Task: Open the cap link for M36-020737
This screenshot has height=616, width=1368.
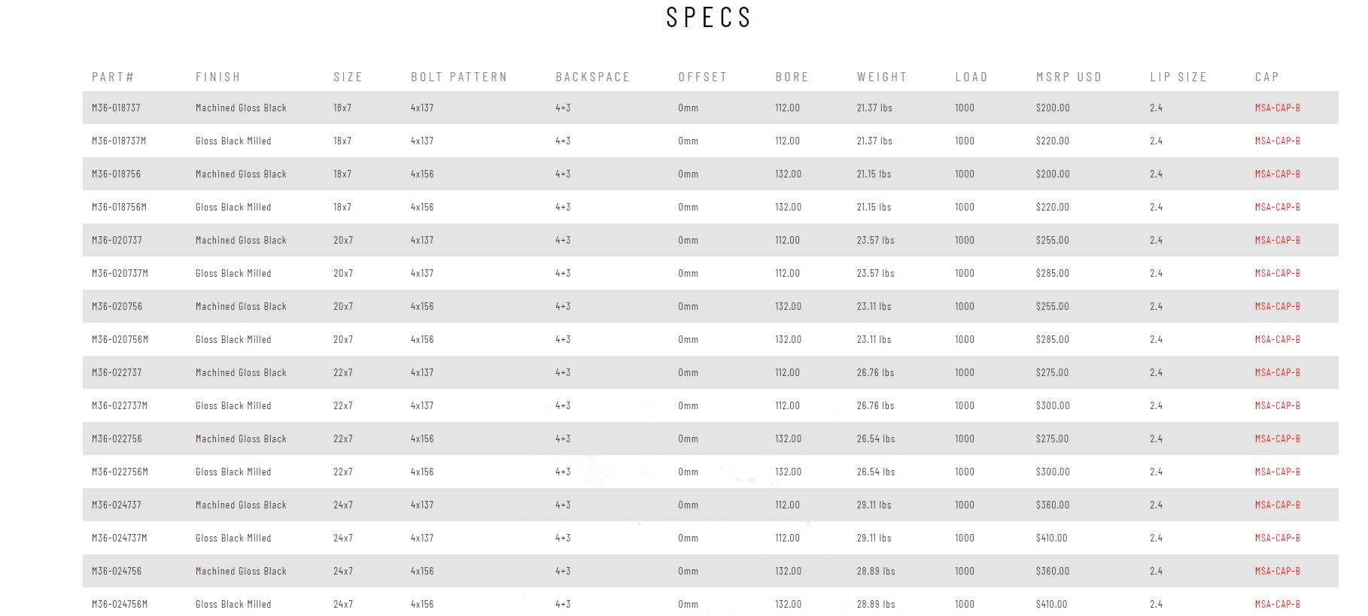Action: [1277, 240]
